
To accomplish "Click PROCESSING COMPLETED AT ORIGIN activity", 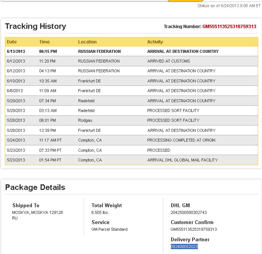I will pyautogui.click(x=181, y=140).
